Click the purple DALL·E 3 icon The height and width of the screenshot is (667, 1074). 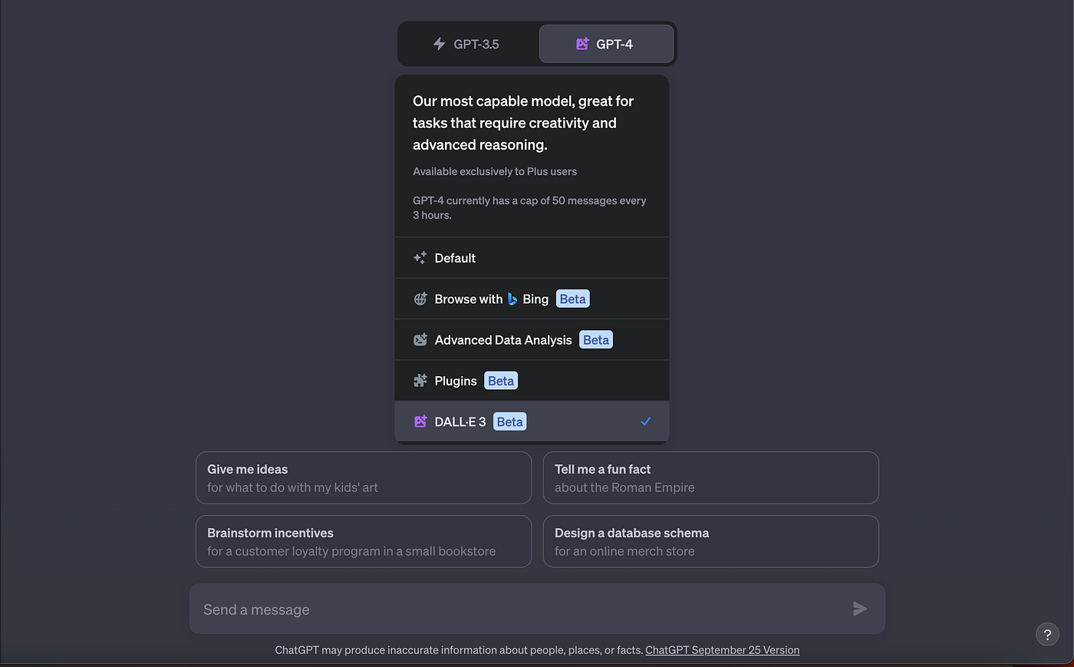(420, 421)
